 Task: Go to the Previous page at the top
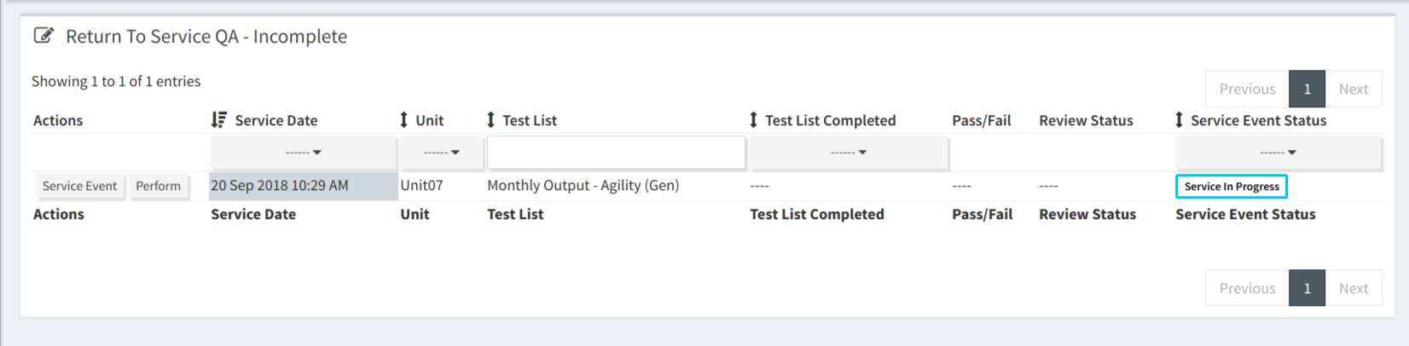(1247, 89)
